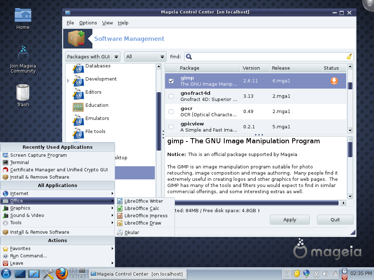This screenshot has height=280, width=374.
Task: Click the Mageia start menu button on taskbar
Action: (6, 274)
